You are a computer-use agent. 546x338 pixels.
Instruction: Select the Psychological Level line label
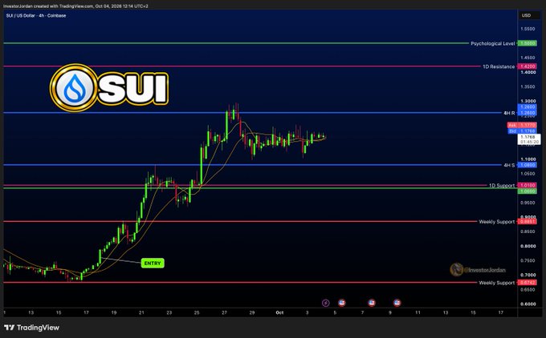(492, 43)
